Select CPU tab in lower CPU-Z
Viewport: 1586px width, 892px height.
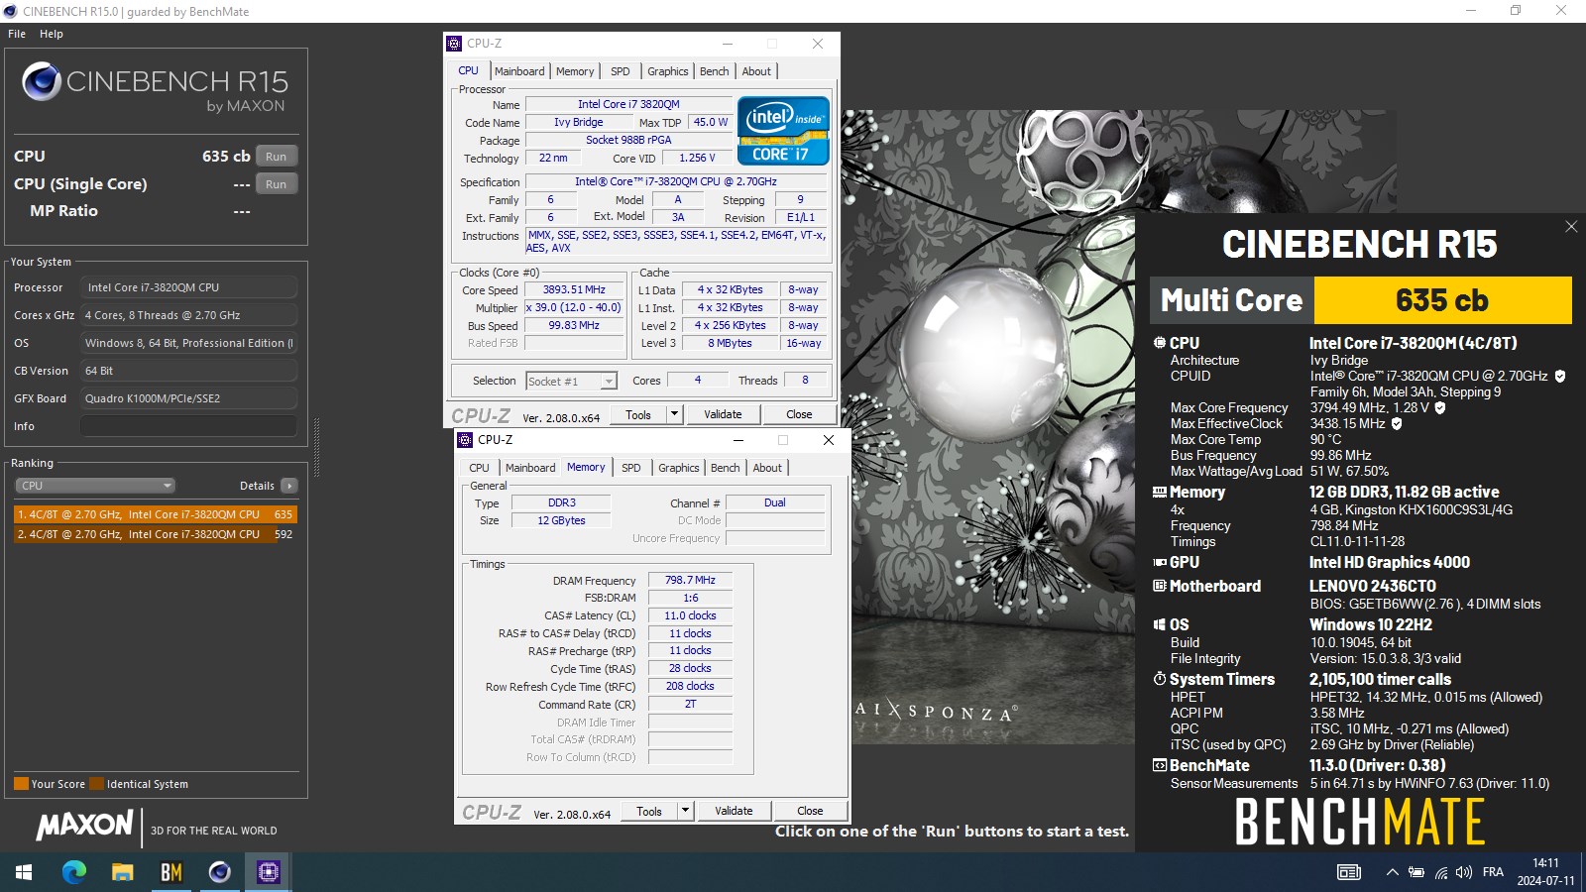point(479,468)
